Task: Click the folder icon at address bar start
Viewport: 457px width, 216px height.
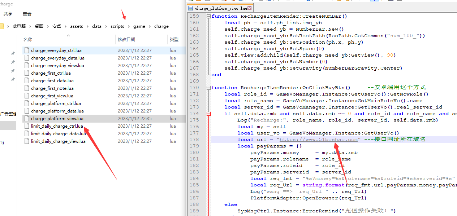Action: pos(1,26)
